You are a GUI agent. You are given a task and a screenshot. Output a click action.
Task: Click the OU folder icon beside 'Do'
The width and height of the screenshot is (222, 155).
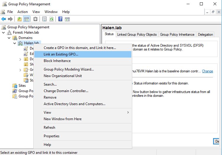click(26, 59)
